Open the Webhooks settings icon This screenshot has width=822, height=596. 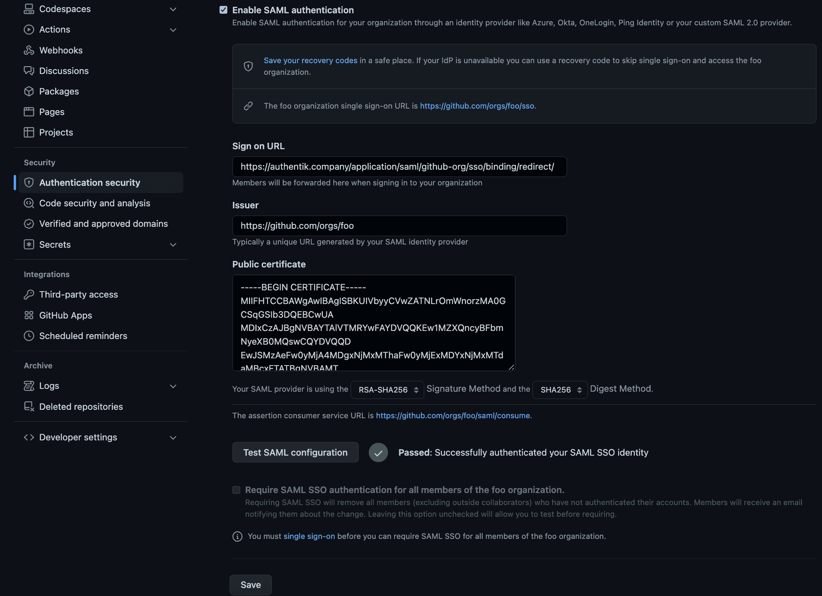coord(29,50)
